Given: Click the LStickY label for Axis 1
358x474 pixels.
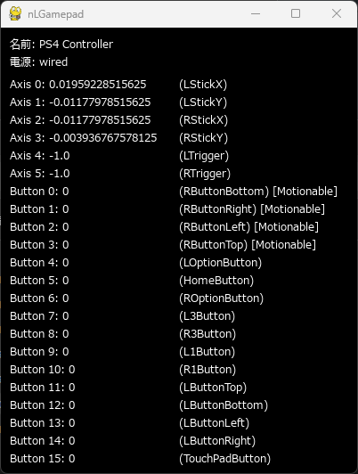Looking at the screenshot, I should [203, 102].
